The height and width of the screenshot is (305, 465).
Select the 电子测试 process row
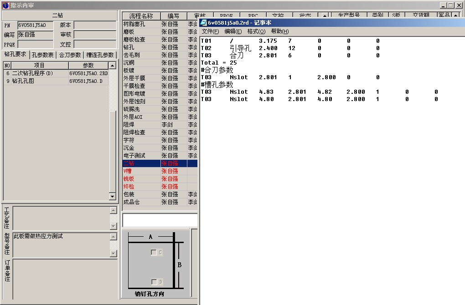[x=160, y=155]
